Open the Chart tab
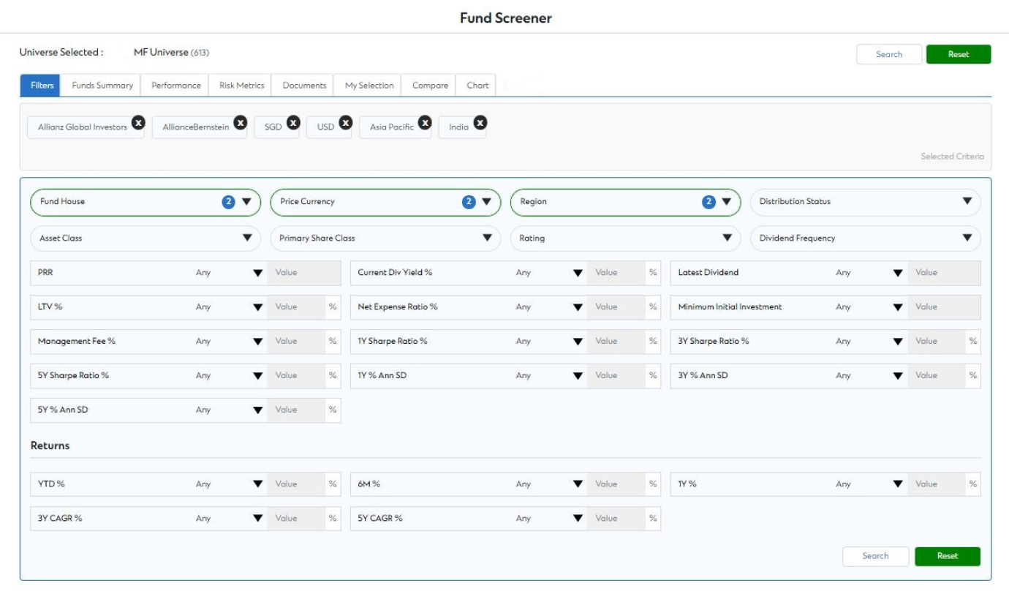The width and height of the screenshot is (1009, 594). pyautogui.click(x=477, y=86)
